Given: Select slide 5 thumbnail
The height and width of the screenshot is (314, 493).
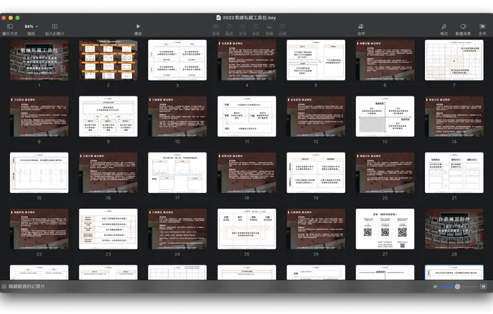Looking at the screenshot, I should pos(316,60).
